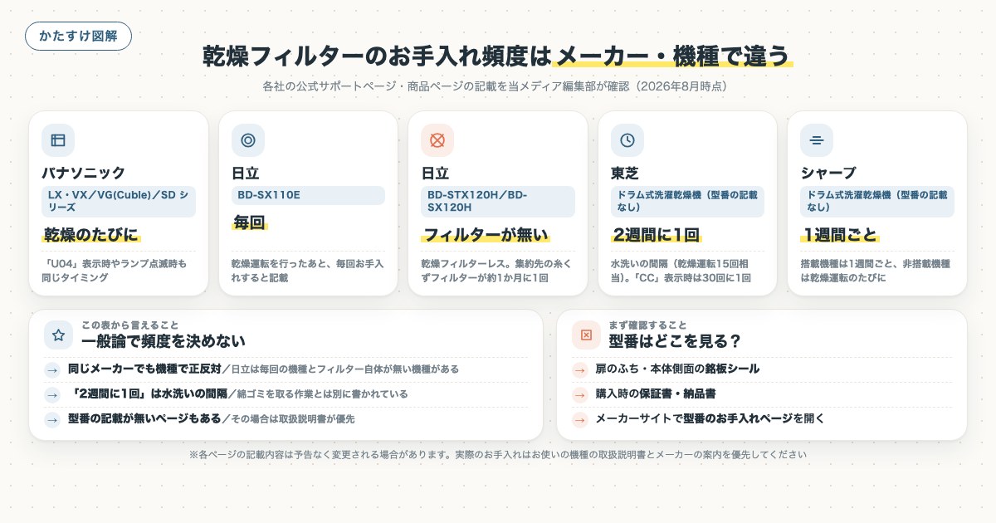
Task: Click the star icon beside 一般論で頻度を決めない
Action: 58,335
